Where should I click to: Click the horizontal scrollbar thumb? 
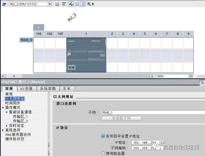click(x=14, y=76)
